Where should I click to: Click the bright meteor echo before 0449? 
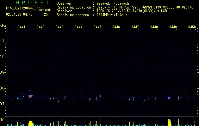pos(169,98)
